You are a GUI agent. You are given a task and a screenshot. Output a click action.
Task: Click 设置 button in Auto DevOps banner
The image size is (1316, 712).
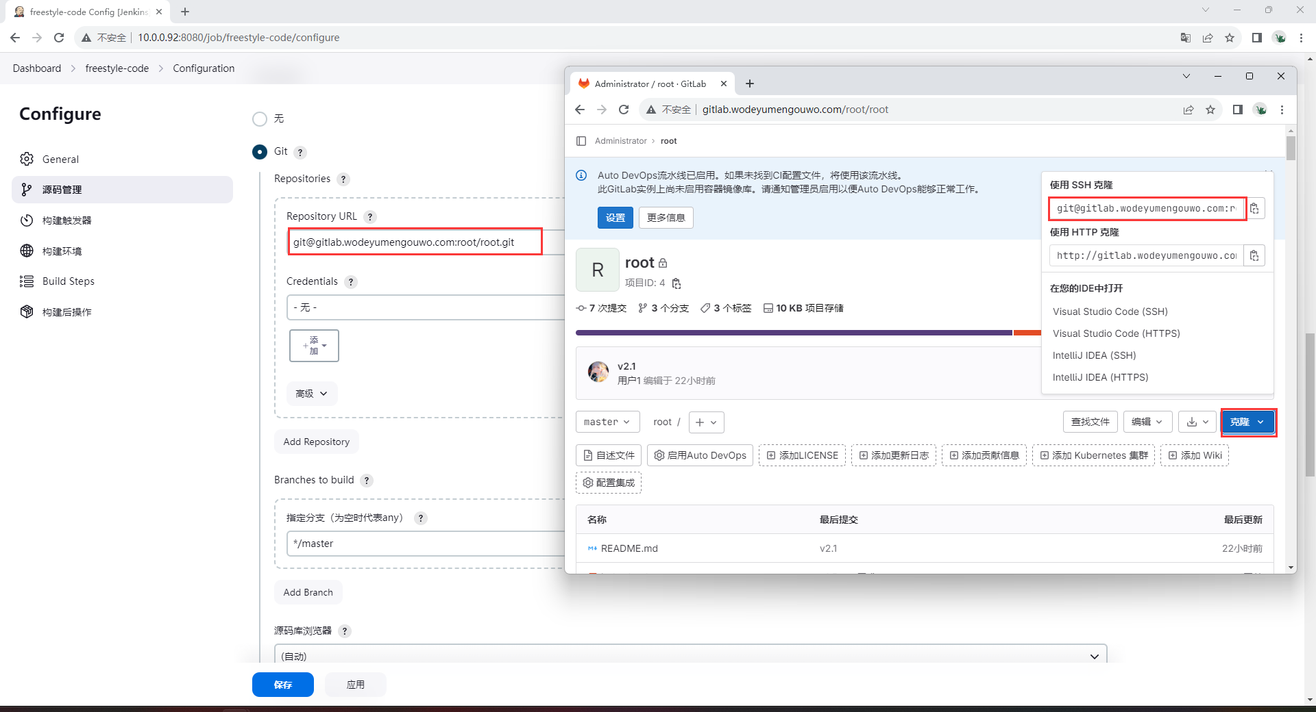(x=616, y=218)
